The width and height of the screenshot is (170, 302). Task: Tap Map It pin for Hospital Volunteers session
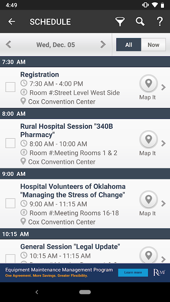click(148, 200)
